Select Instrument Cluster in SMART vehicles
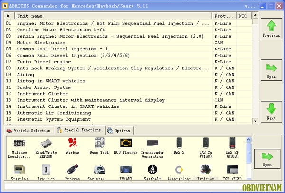Image resolution: width=285 pixels, height=193 pixels. click(x=128, y=106)
